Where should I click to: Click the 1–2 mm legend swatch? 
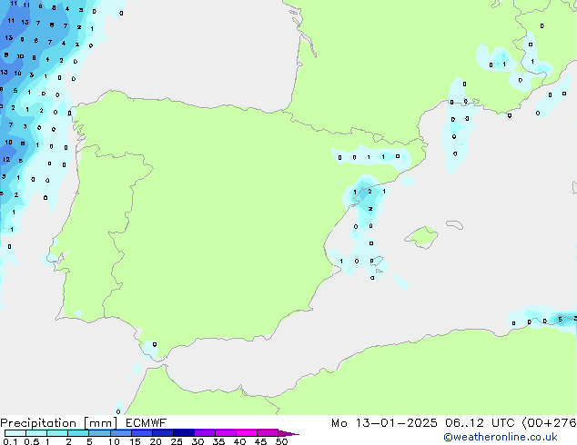point(57,433)
